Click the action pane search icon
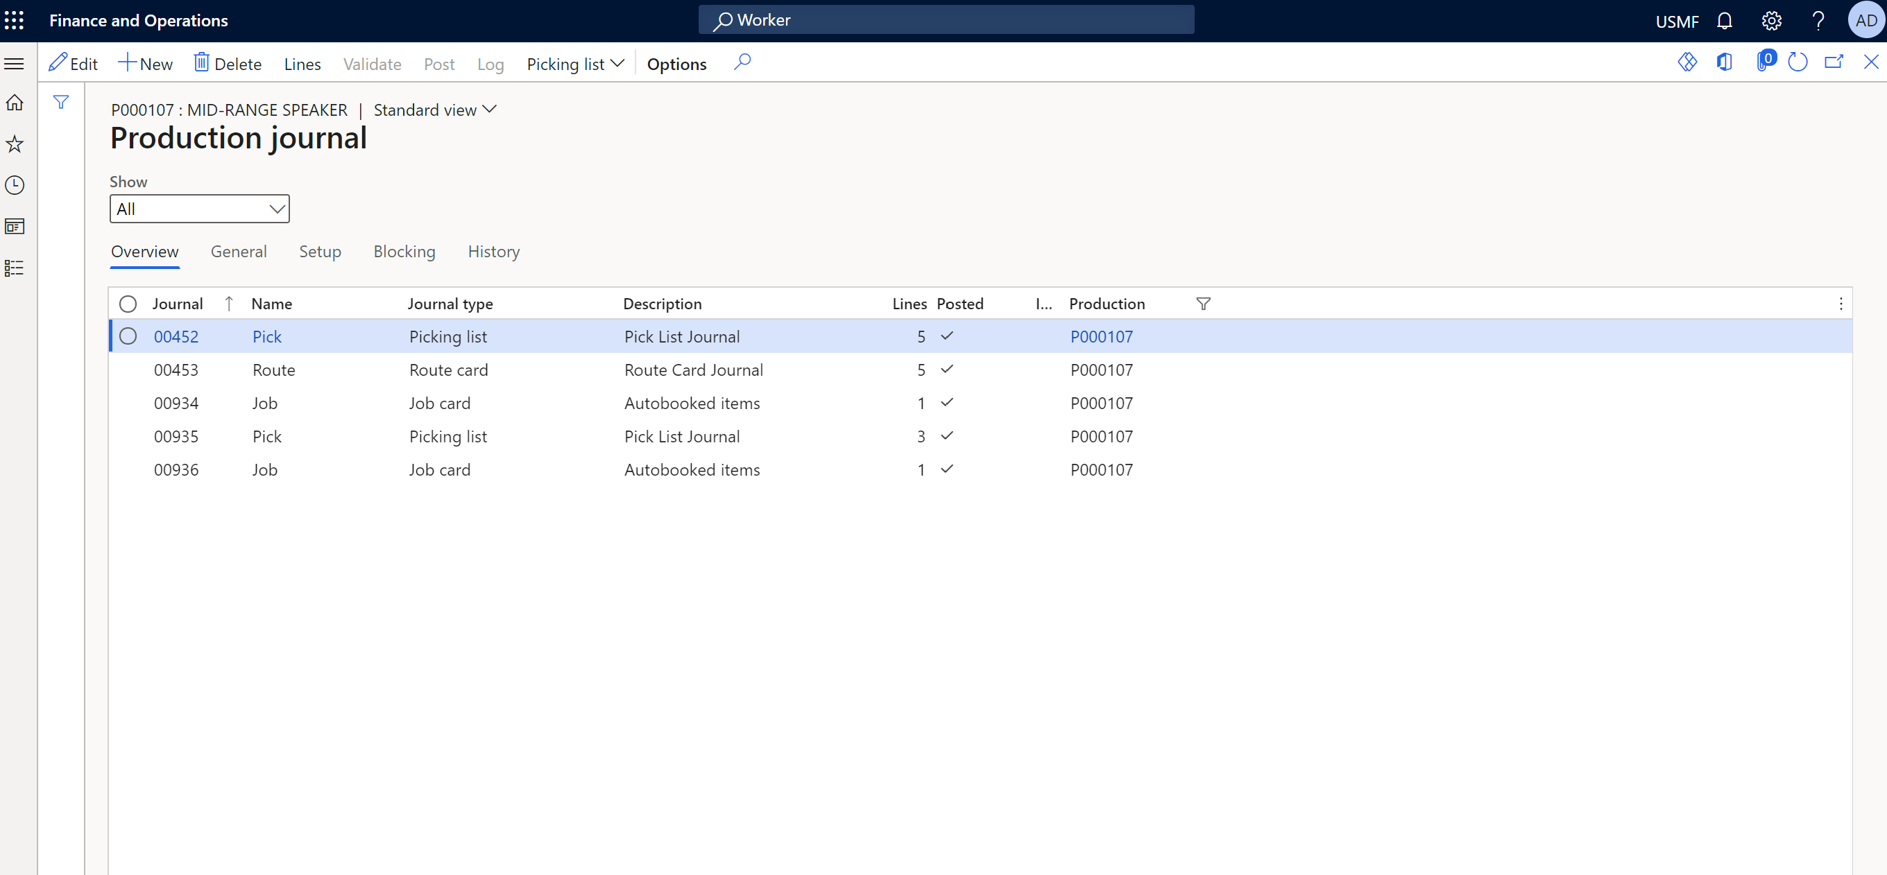The image size is (1887, 875). click(x=742, y=62)
